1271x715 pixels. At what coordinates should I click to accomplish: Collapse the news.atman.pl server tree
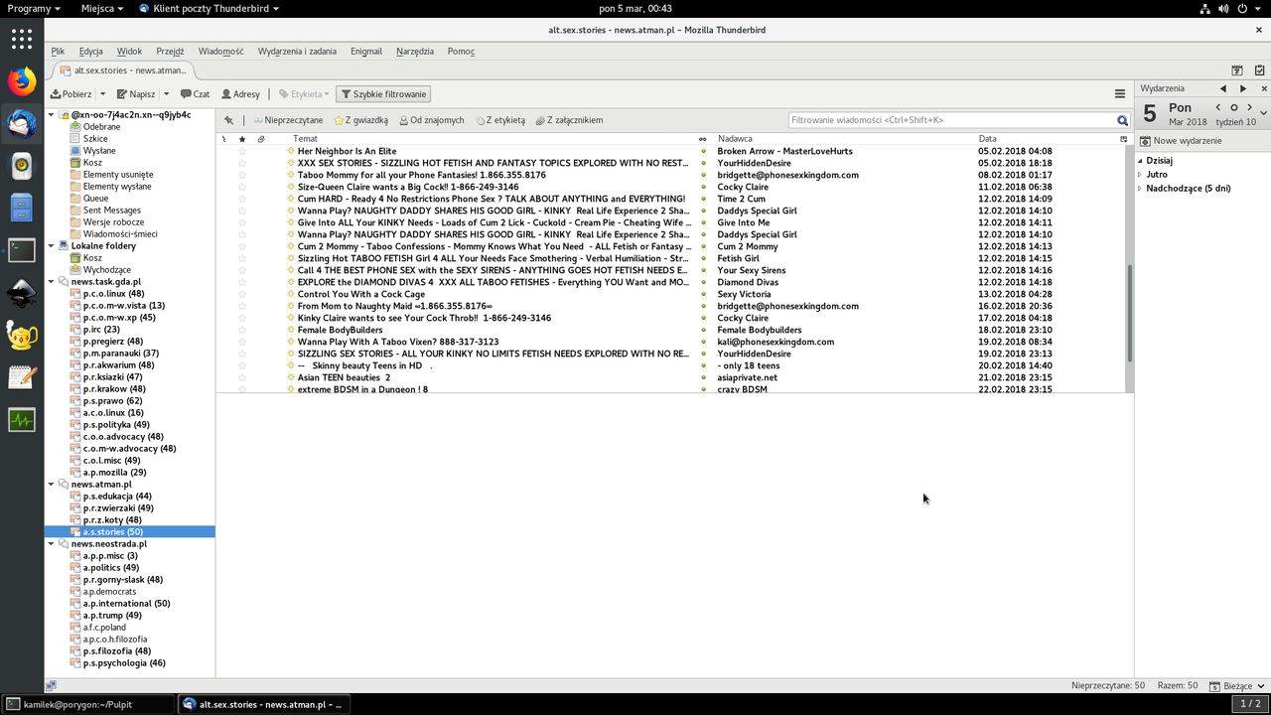52,485
